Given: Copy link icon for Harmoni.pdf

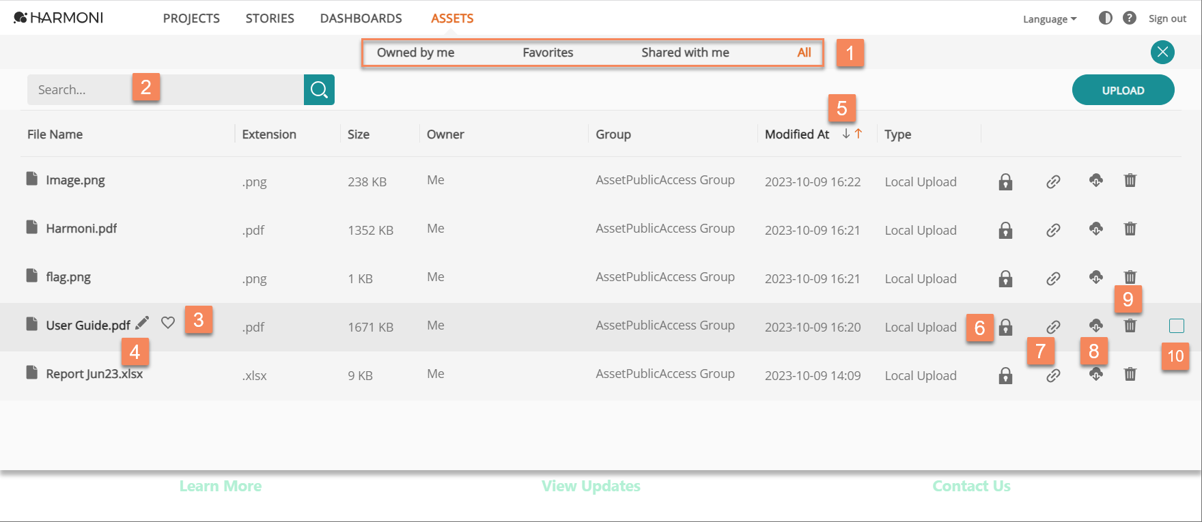Looking at the screenshot, I should click(x=1053, y=230).
